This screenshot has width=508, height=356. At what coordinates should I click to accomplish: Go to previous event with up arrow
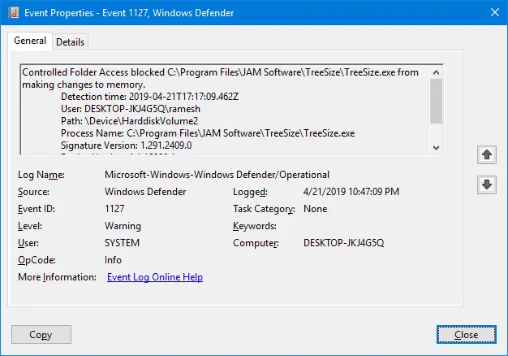pos(487,154)
